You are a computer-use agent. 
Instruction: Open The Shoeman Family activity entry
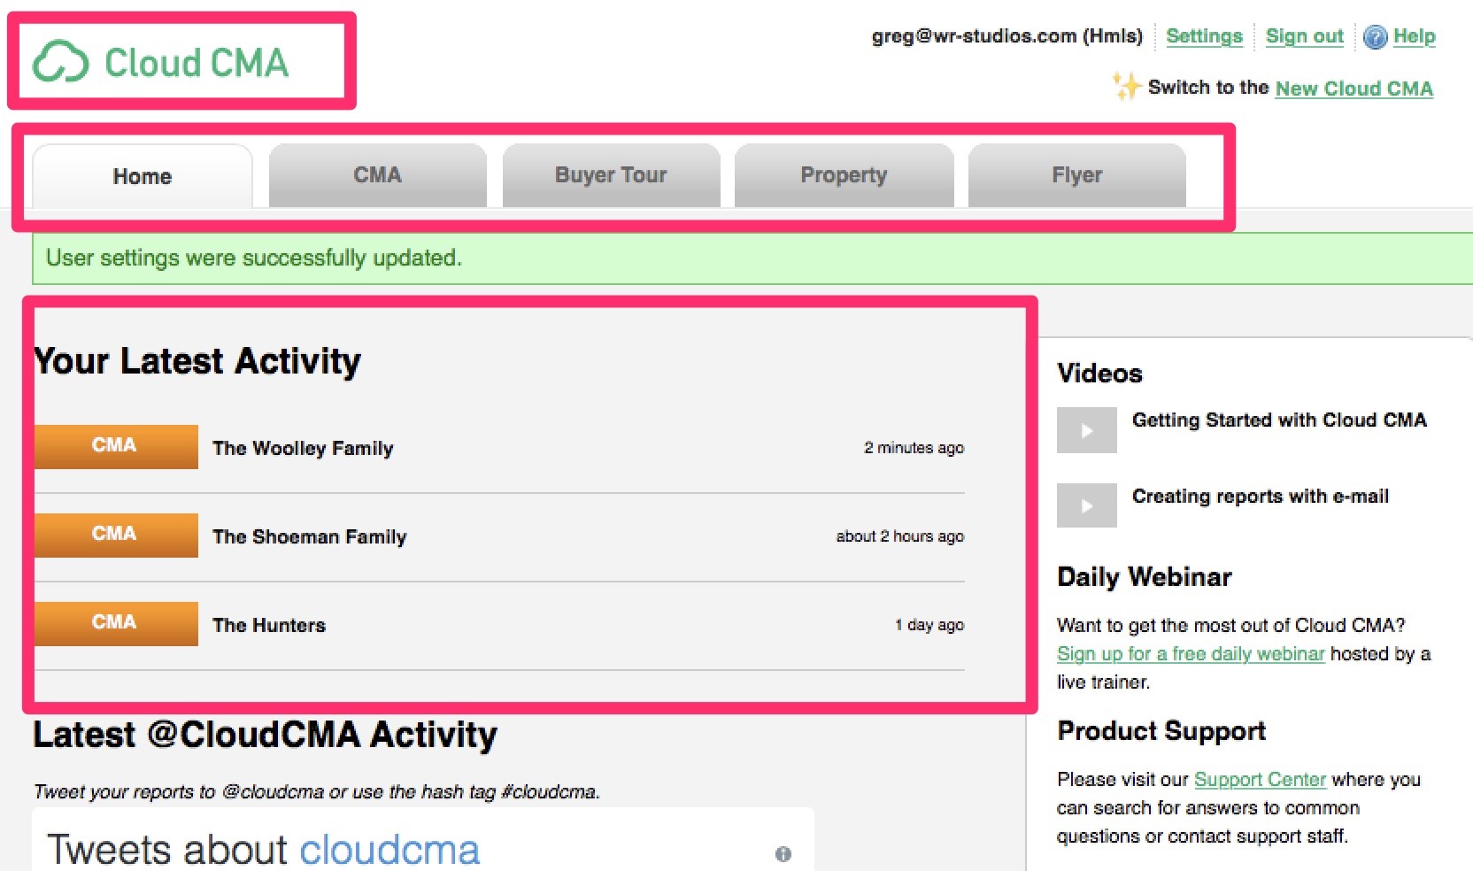click(x=309, y=536)
